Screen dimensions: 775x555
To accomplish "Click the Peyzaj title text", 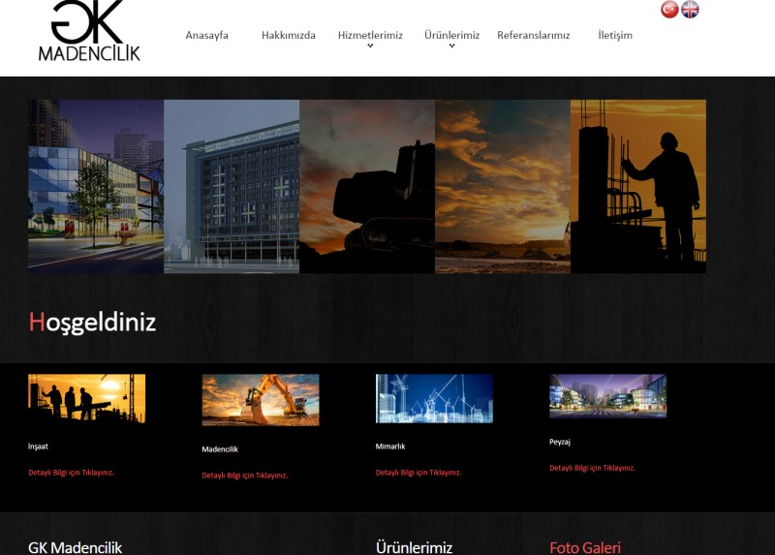I will (x=560, y=442).
